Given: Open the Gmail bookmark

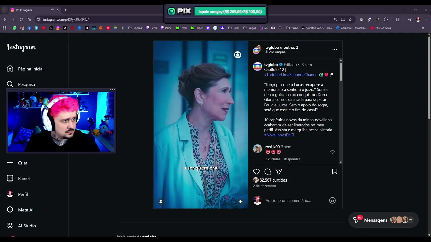Looking at the screenshot, I should coord(22,28).
